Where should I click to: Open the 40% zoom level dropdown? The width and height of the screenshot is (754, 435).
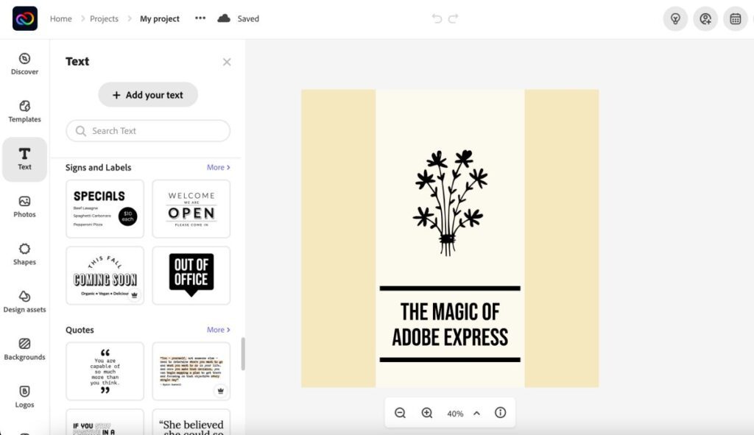454,413
